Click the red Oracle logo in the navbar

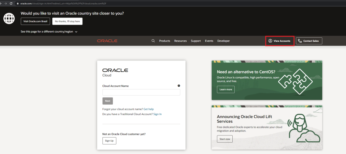[107, 41]
